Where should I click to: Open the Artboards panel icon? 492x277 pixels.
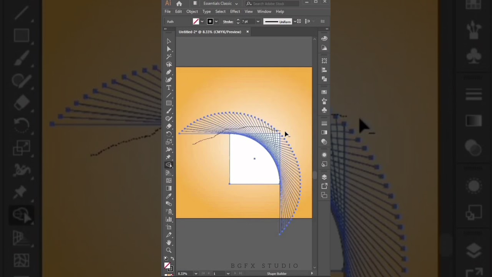[x=324, y=195]
